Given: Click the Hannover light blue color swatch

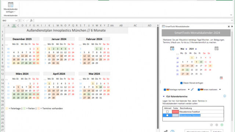Looking at the screenshot, I should tap(176, 115).
